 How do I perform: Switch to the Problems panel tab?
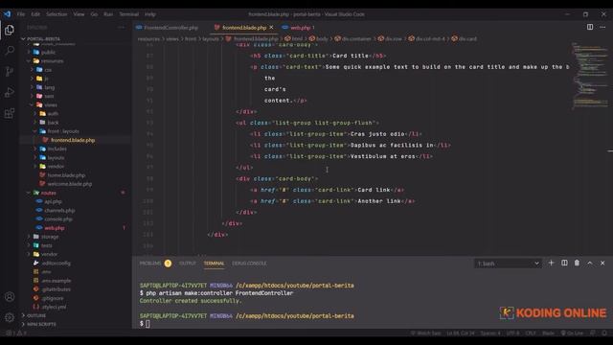click(150, 264)
